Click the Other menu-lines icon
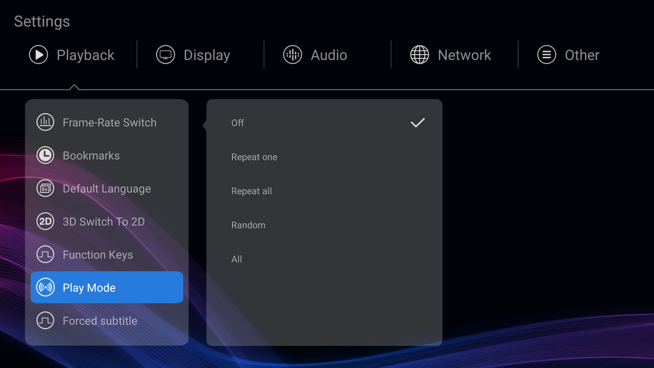This screenshot has width=654, height=368. [547, 55]
